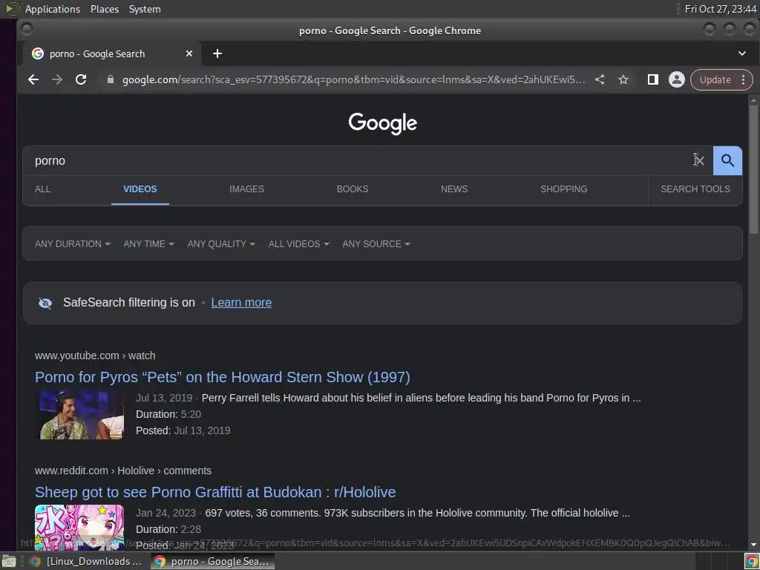
Task: Reload the current search page
Action: (x=81, y=79)
